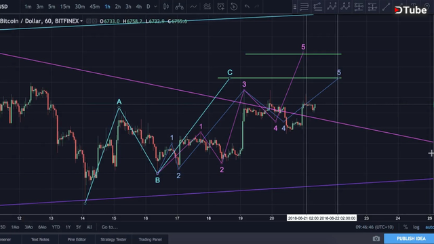This screenshot has height=244, width=434.
Task: Open the indicator templates icon
Action: click(207, 6)
